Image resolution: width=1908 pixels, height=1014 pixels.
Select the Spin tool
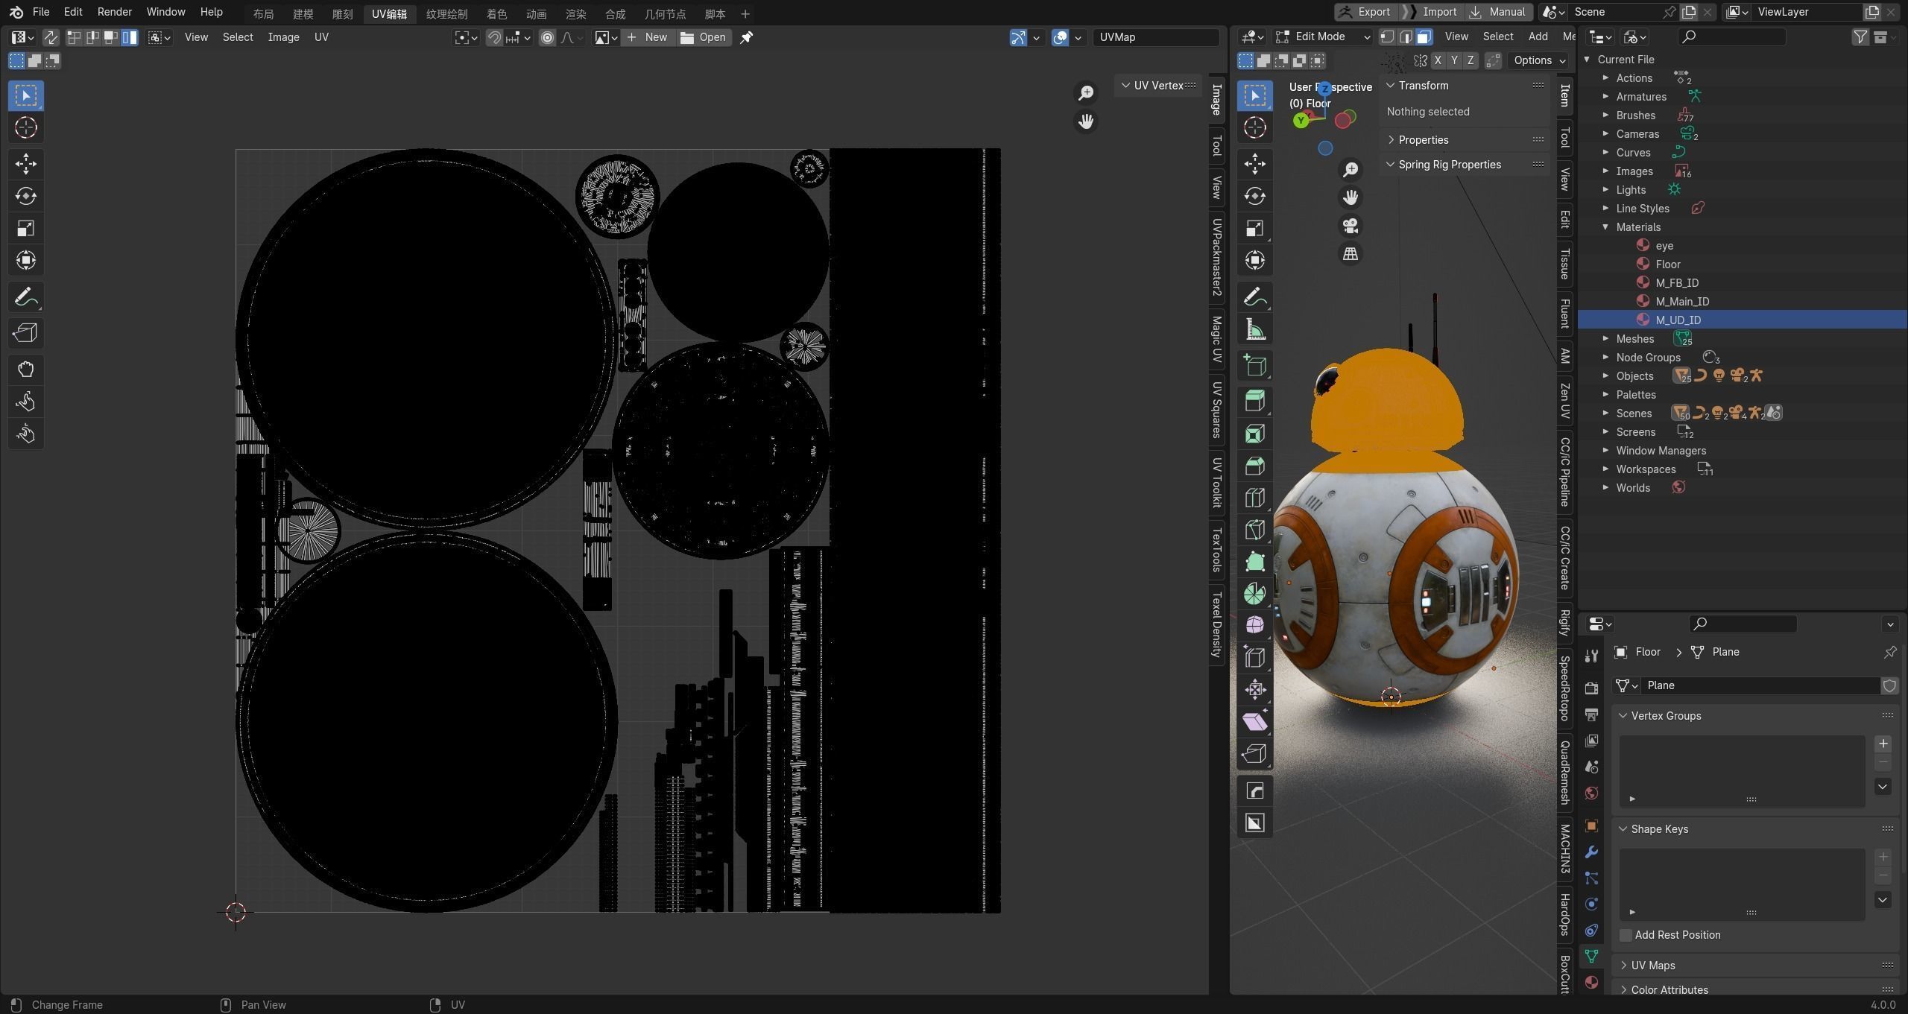1255,594
